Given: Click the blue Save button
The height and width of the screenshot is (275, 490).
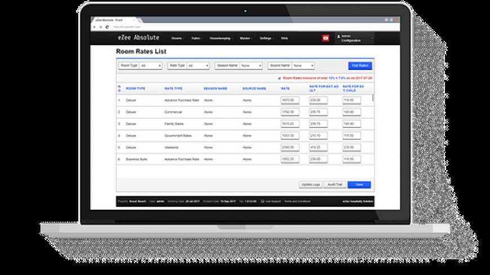Looking at the screenshot, I should pos(359,185).
